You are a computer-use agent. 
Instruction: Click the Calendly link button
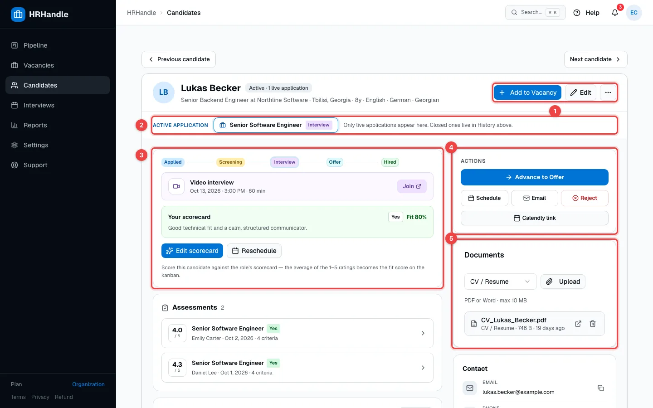(x=535, y=218)
